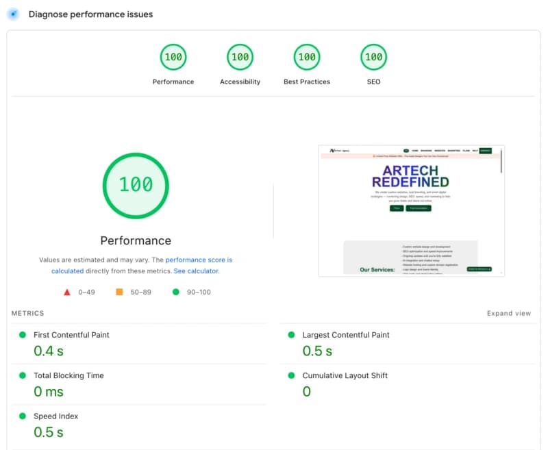Select the Performance score gauge at top
The image size is (548, 450).
173,57
